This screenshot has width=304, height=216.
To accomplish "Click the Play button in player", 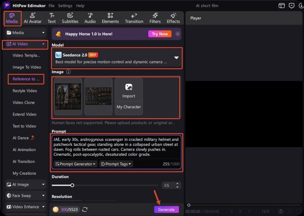I will click(241, 211).
